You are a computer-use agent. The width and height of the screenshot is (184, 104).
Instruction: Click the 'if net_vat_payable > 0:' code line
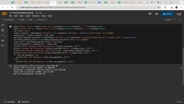click(x=26, y=55)
